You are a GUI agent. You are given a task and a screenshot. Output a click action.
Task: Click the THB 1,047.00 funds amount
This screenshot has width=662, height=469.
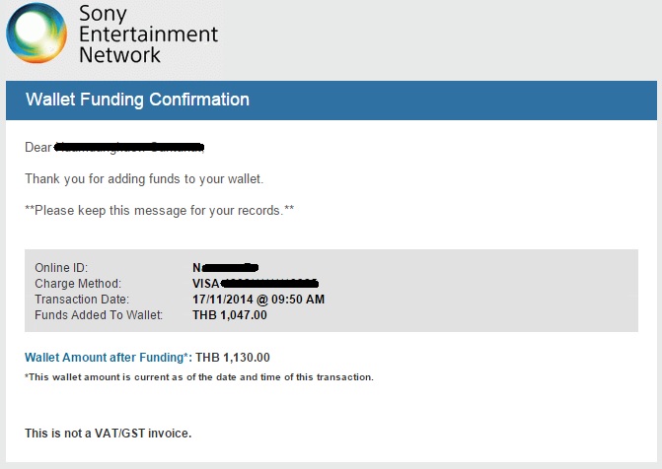point(230,315)
